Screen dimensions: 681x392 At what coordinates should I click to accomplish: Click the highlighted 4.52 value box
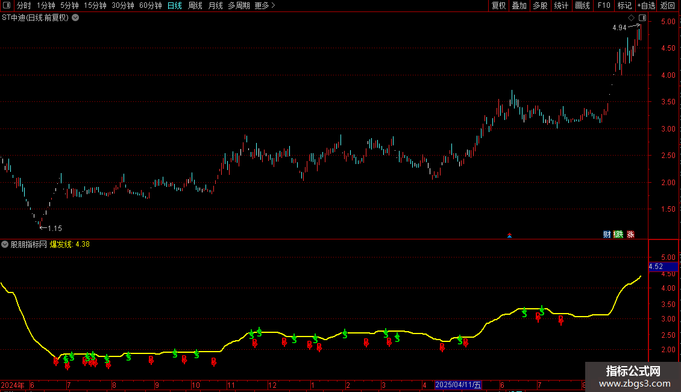coord(663,267)
